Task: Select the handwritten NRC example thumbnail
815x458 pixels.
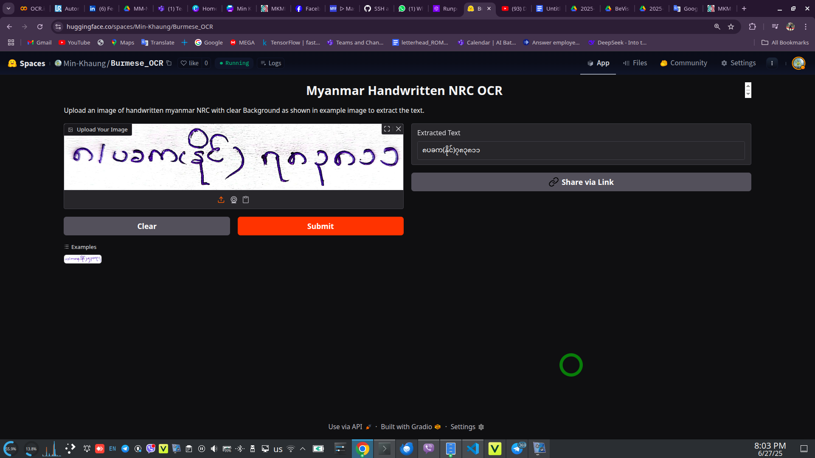Action: point(83,259)
